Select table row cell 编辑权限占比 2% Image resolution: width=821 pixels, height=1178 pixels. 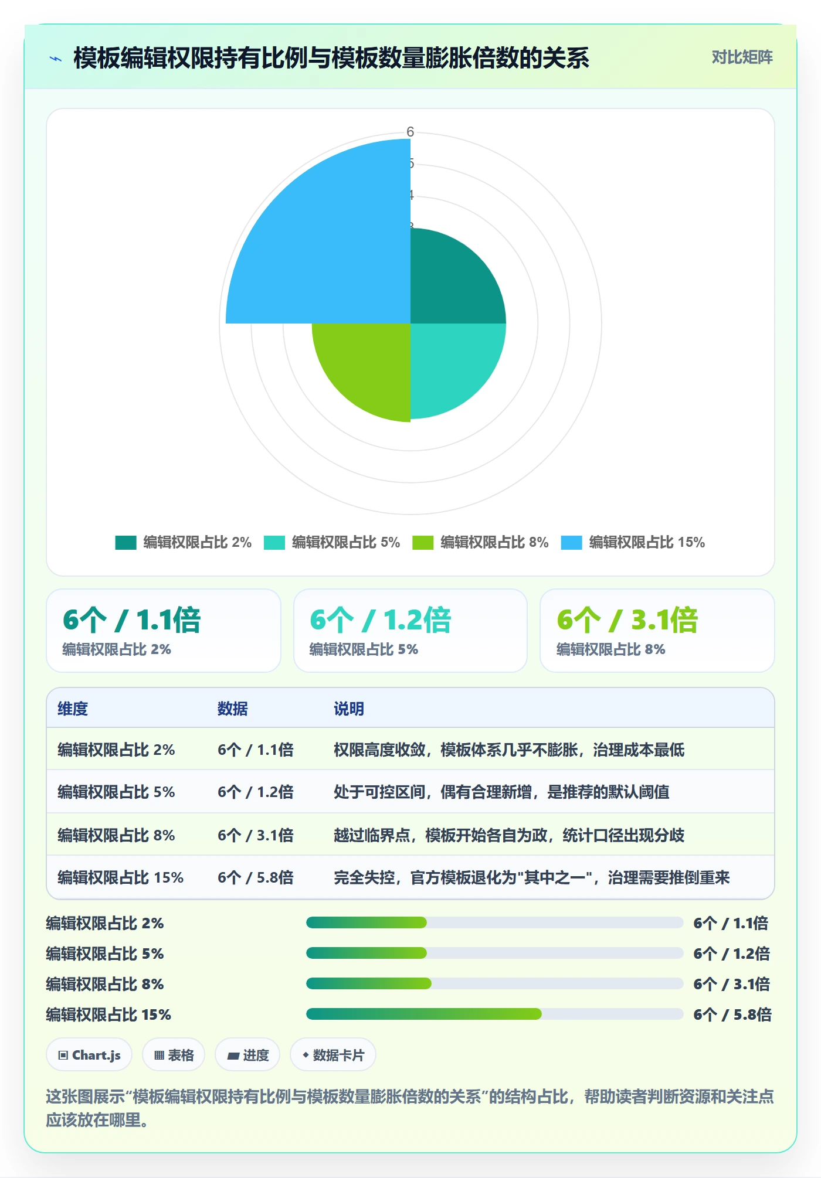[116, 750]
